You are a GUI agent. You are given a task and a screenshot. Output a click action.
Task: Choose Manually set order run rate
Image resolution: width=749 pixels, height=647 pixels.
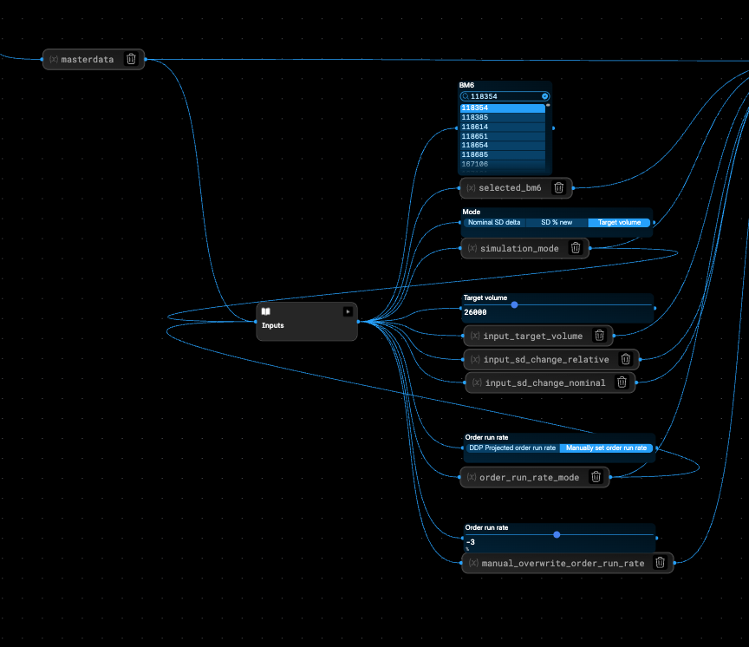[x=606, y=448]
